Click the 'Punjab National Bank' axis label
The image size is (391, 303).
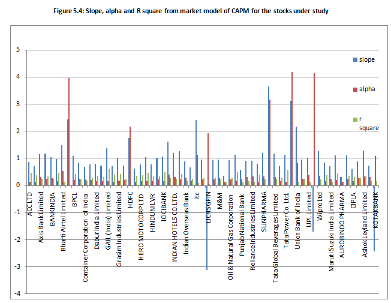242,225
